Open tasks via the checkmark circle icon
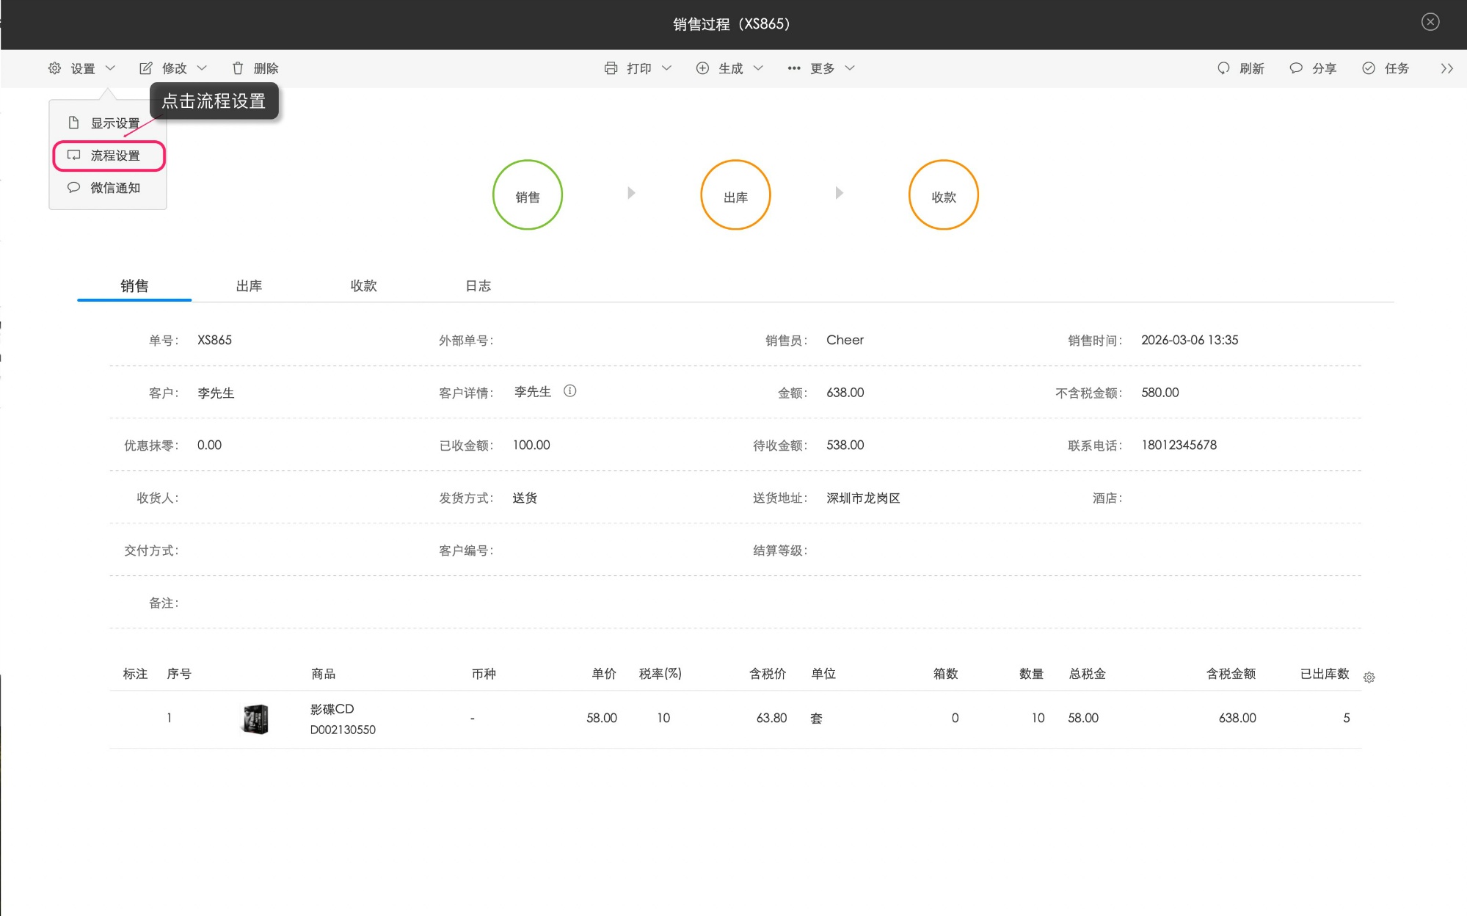 (x=1369, y=68)
